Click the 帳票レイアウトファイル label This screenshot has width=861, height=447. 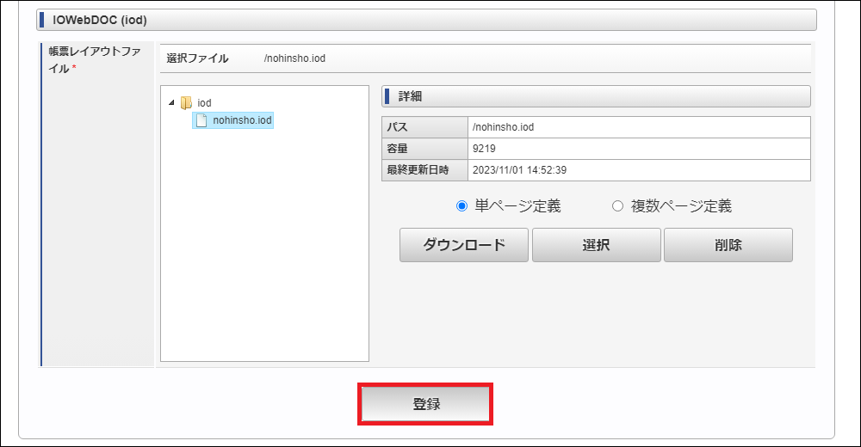pyautogui.click(x=95, y=60)
